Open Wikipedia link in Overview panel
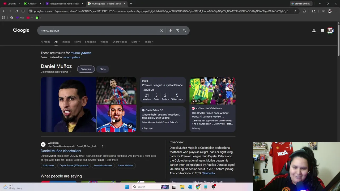Viewport: 340px width, 191px height. point(209,173)
